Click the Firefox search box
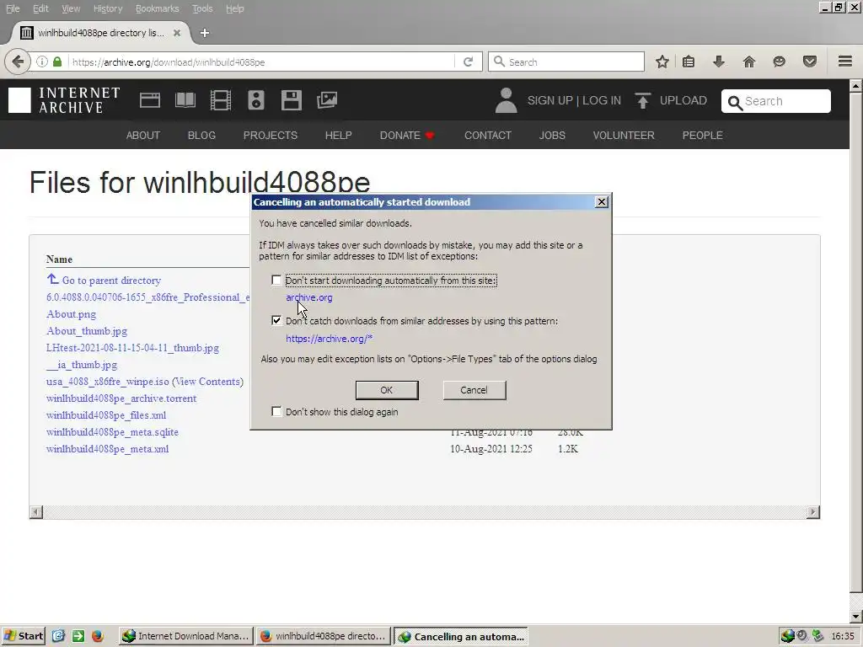Image resolution: width=863 pixels, height=647 pixels. coord(566,61)
